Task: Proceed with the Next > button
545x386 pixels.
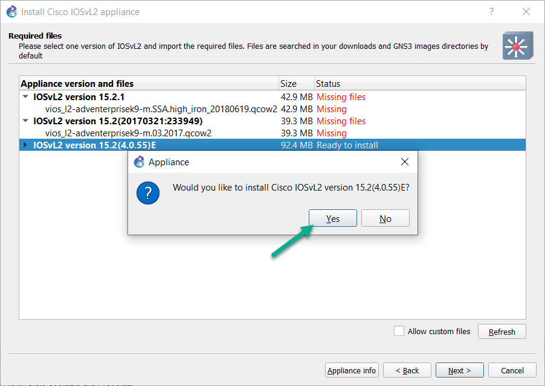Action: tap(459, 370)
